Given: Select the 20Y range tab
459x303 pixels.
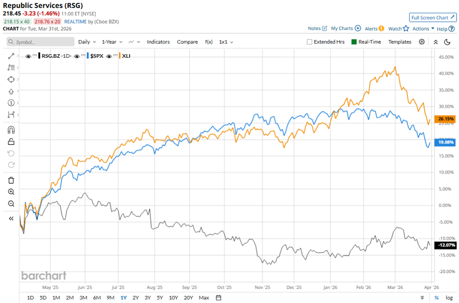Looking at the screenshot, I should pyautogui.click(x=188, y=298).
